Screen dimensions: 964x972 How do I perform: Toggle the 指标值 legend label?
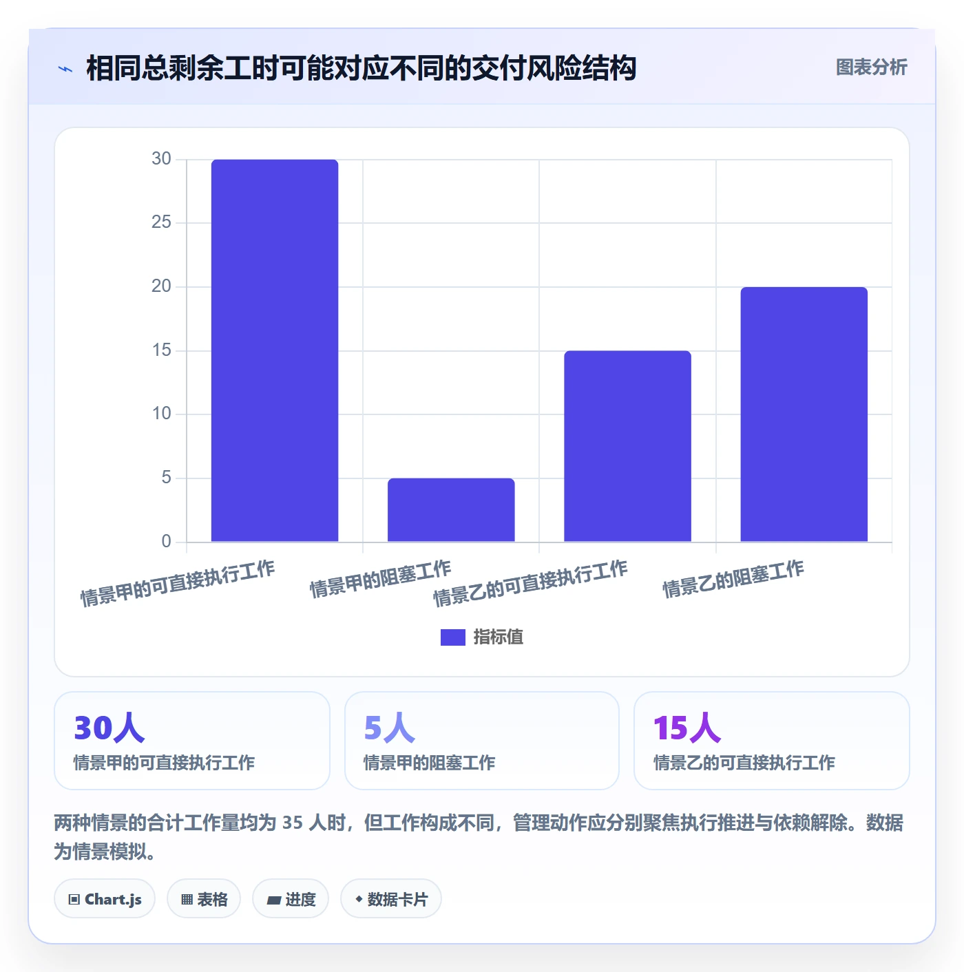[x=499, y=637]
